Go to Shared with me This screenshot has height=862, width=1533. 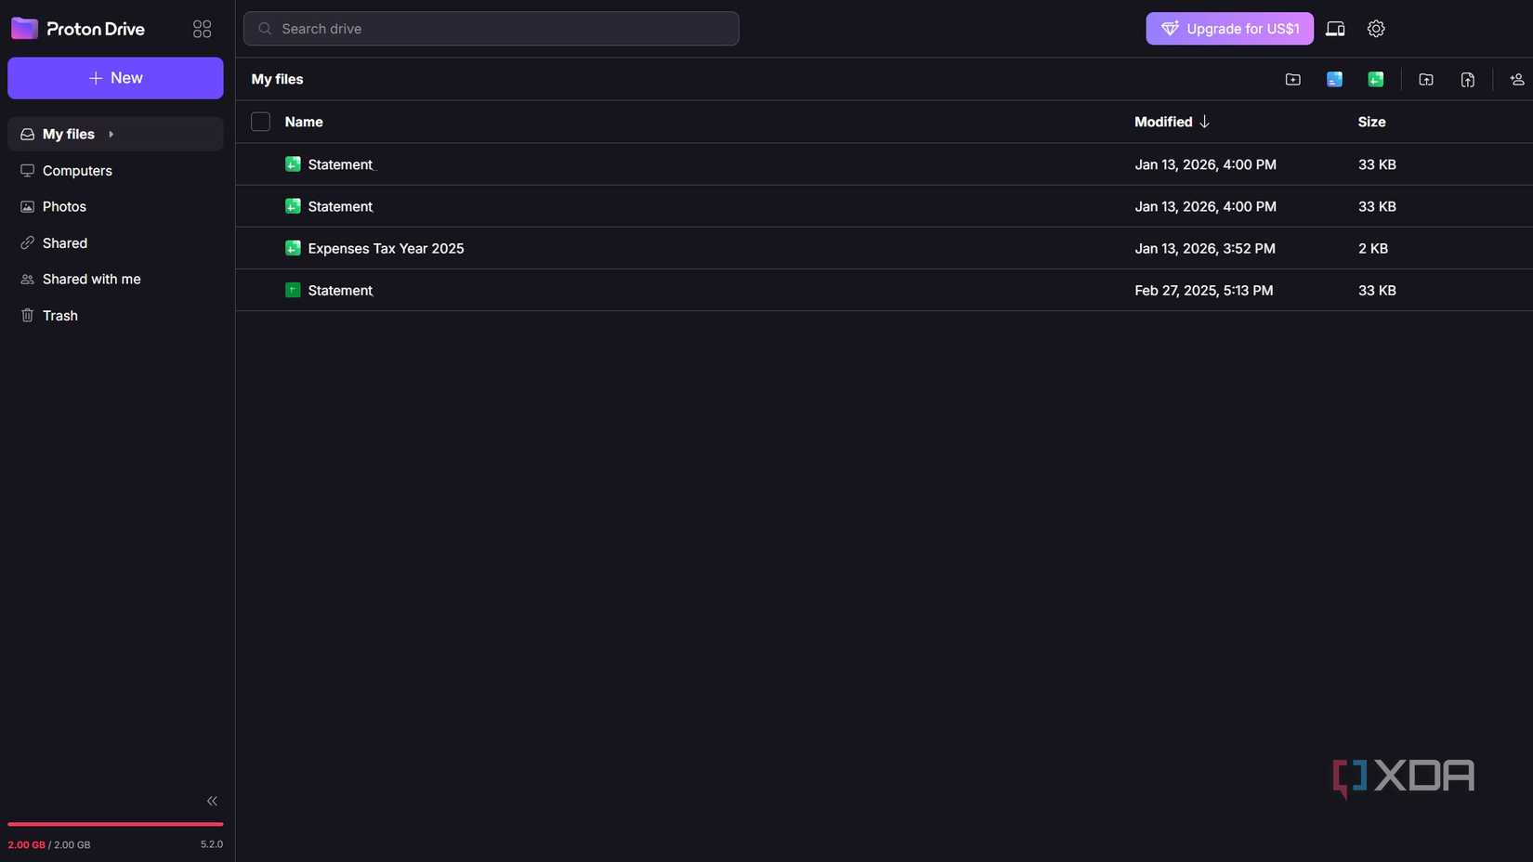pyautogui.click(x=91, y=280)
